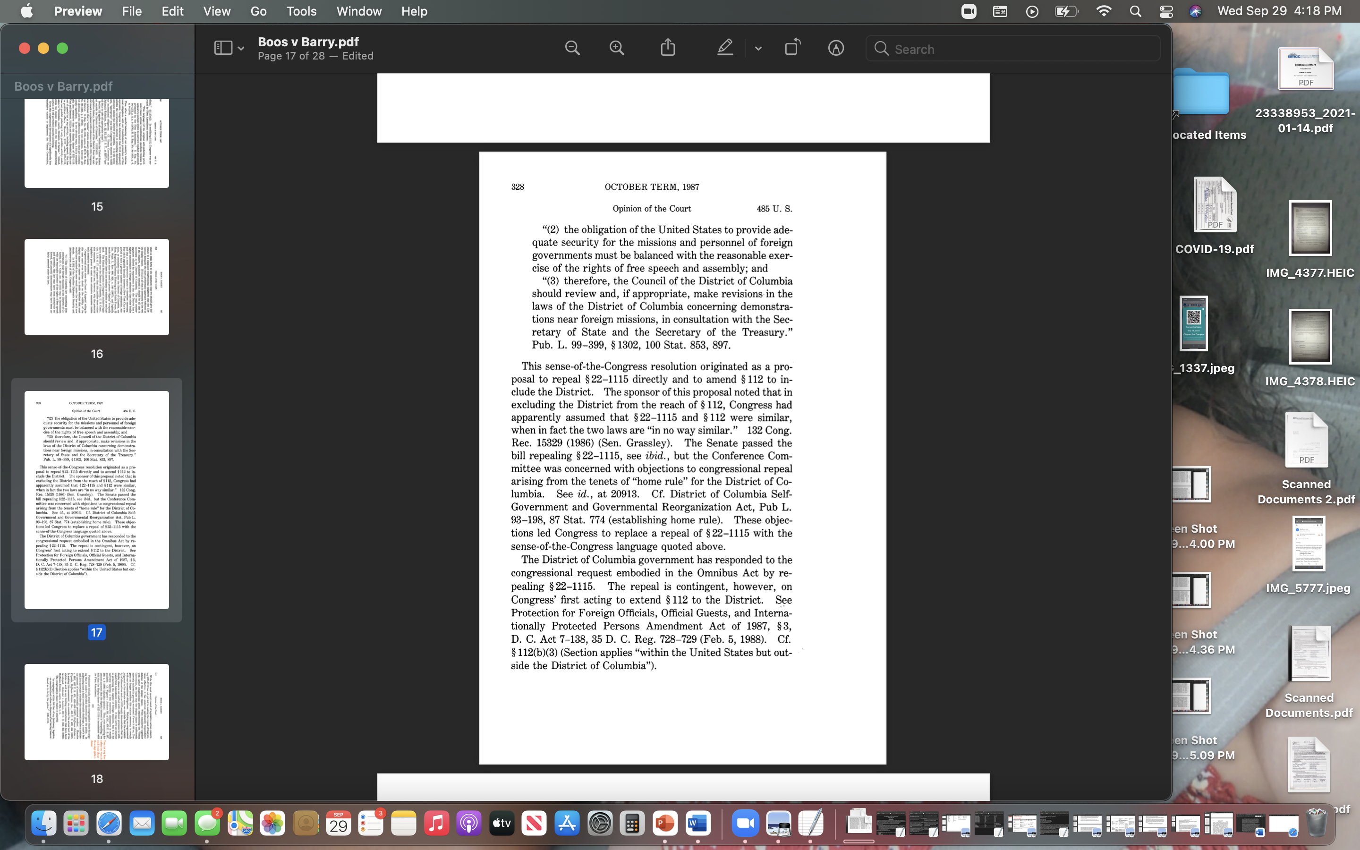Open PowerPoint from the Dock
The height and width of the screenshot is (850, 1360).
click(665, 824)
